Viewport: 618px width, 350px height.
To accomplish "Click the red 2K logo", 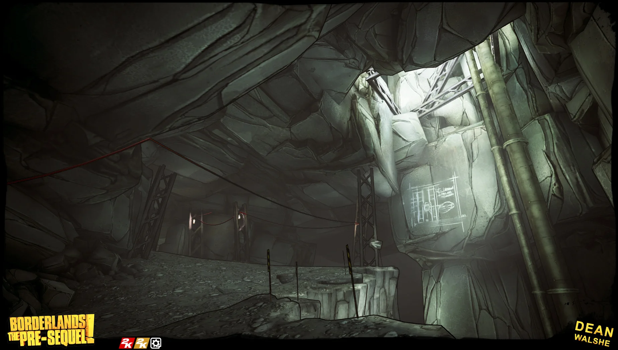I will point(127,343).
